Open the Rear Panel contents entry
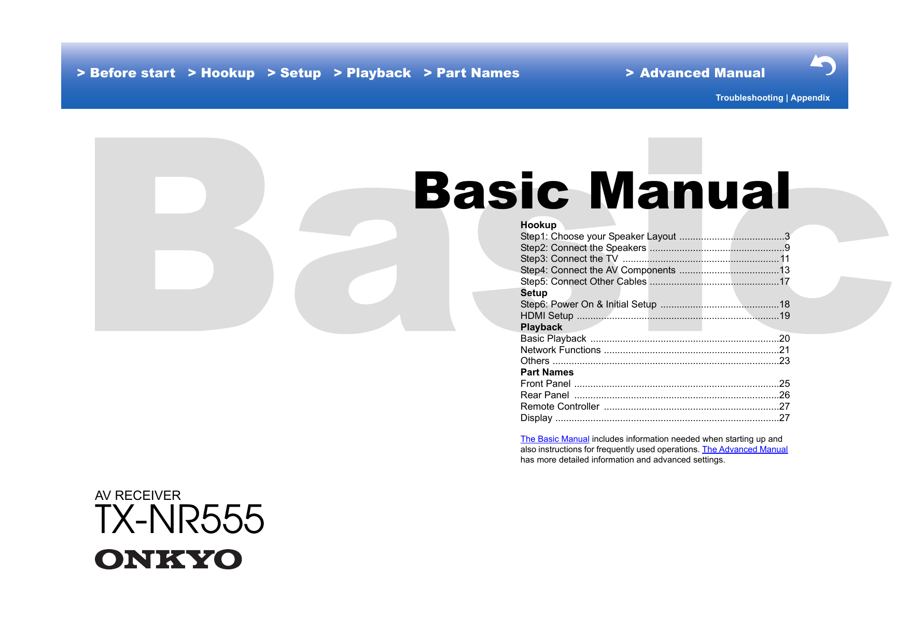The width and height of the screenshot is (910, 643). (655, 395)
